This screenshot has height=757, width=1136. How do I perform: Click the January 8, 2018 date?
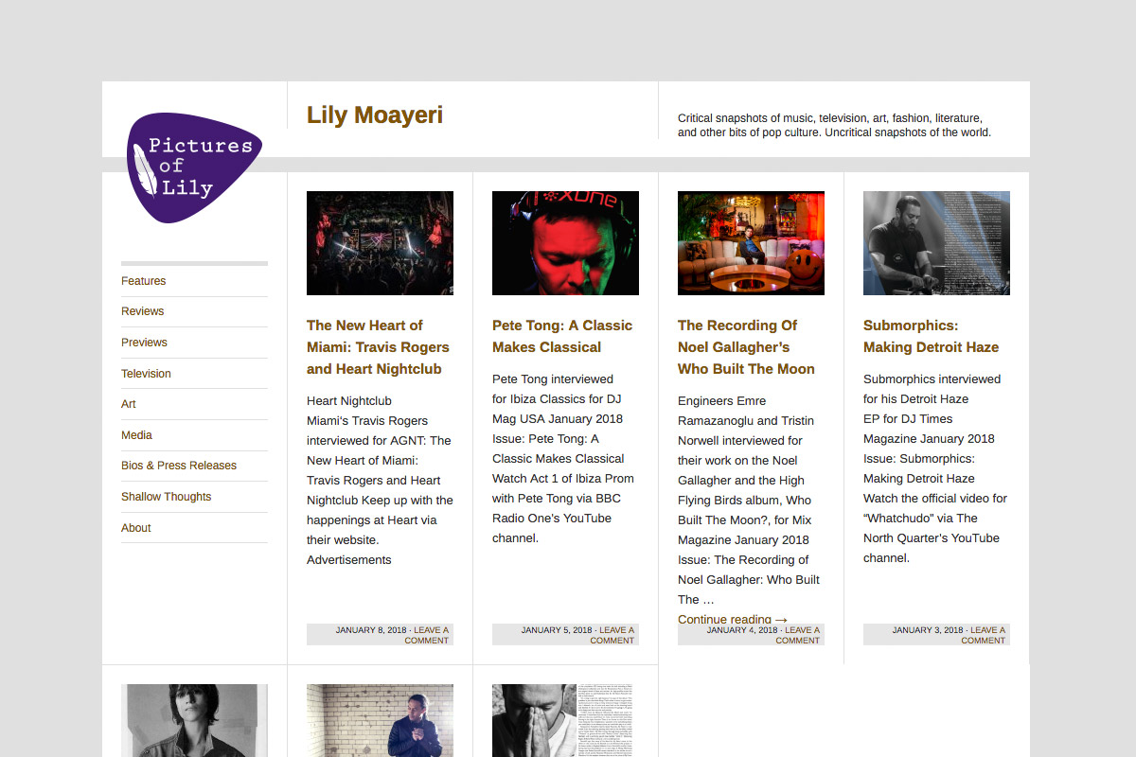point(371,630)
